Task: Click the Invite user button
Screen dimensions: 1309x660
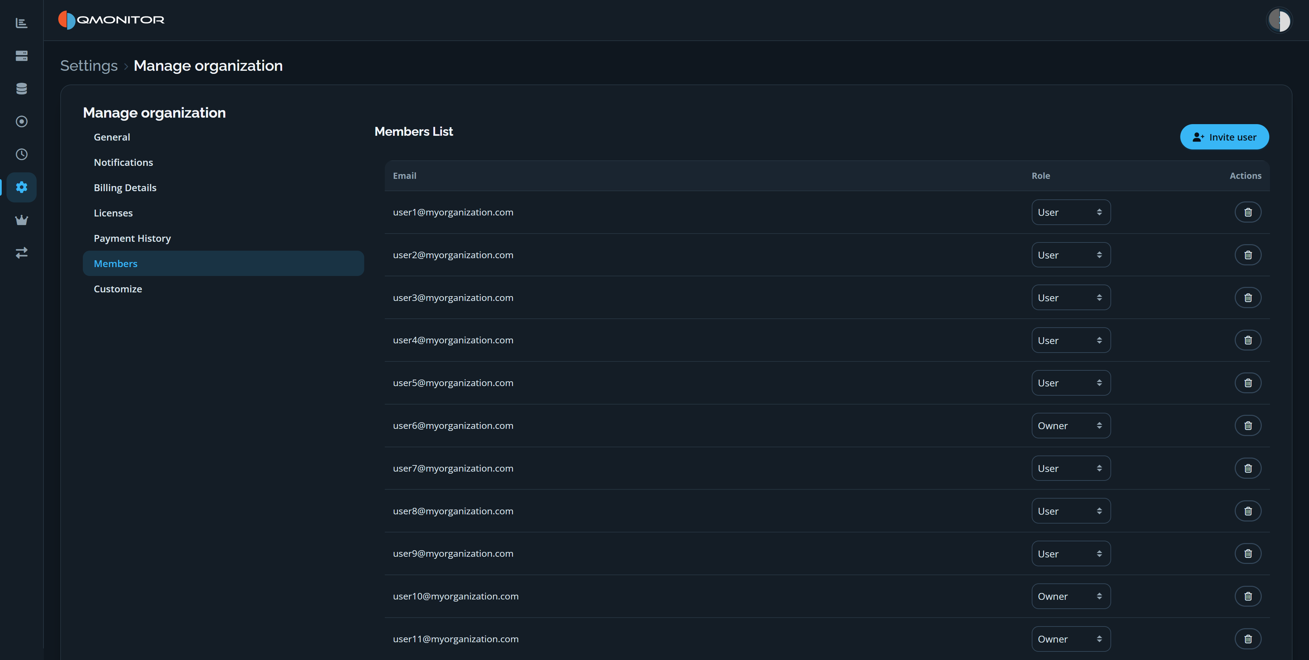Action: point(1224,137)
